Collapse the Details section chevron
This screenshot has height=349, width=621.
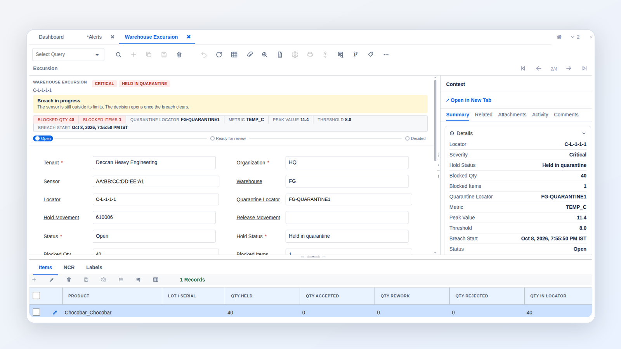pos(584,133)
